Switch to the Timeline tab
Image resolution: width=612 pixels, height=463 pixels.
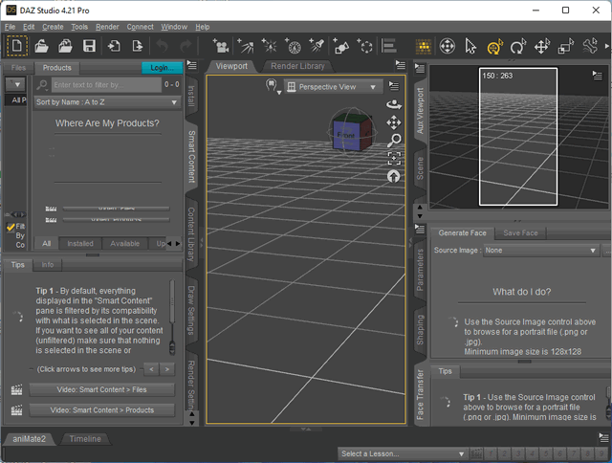click(x=87, y=438)
